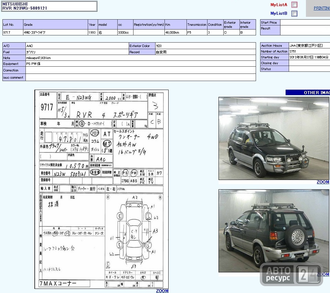This screenshot has height=293, width=330.
Task: Click the interior grade value B
Action: [248, 32]
